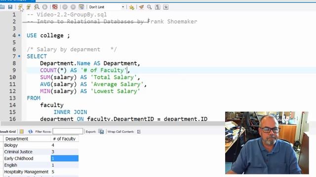Click the 'Department.Name AS Department' line

(x=90, y=63)
